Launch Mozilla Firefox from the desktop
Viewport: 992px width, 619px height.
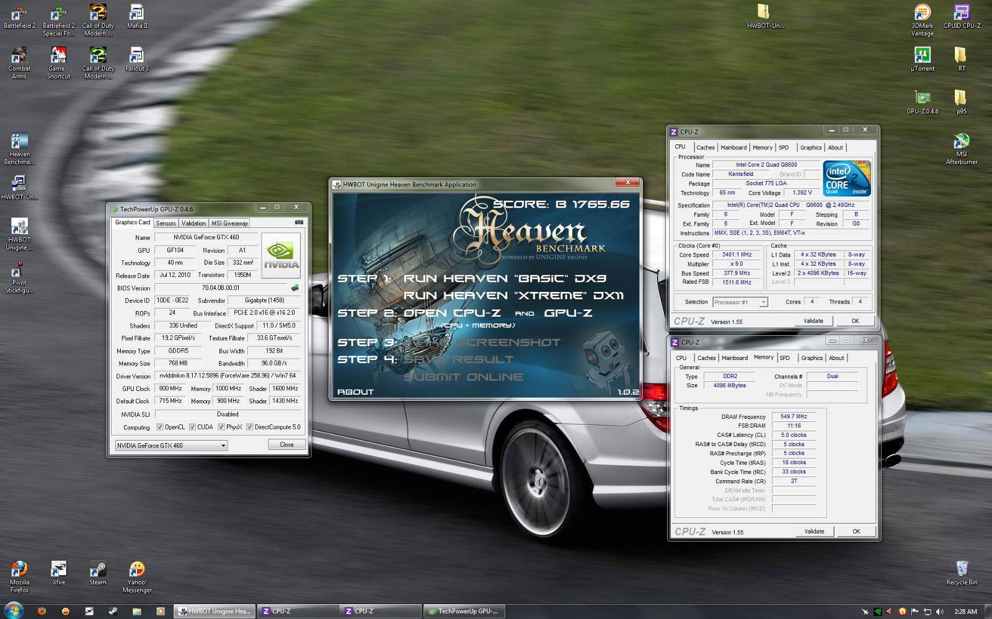coord(19,577)
